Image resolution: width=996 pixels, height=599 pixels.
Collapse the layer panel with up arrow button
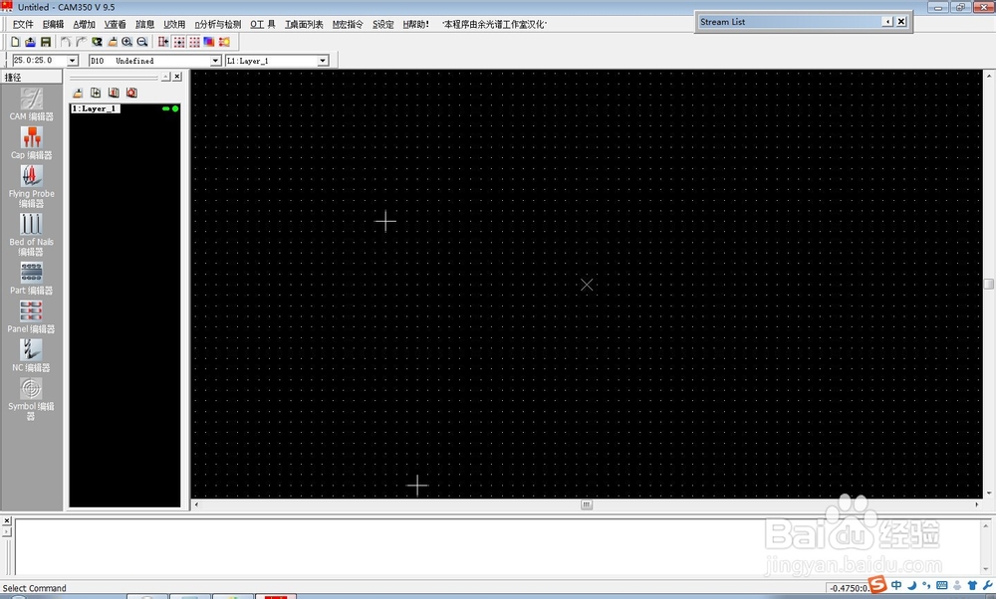[x=165, y=77]
